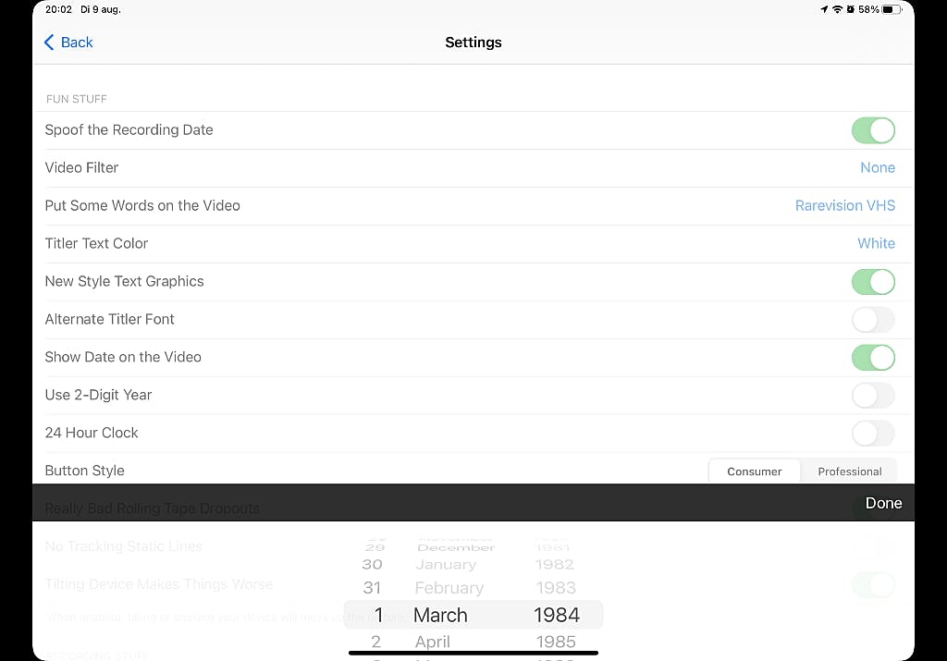Toggle Spoof the Recording Date switch
Screen dimensions: 947x661
[x=873, y=130]
